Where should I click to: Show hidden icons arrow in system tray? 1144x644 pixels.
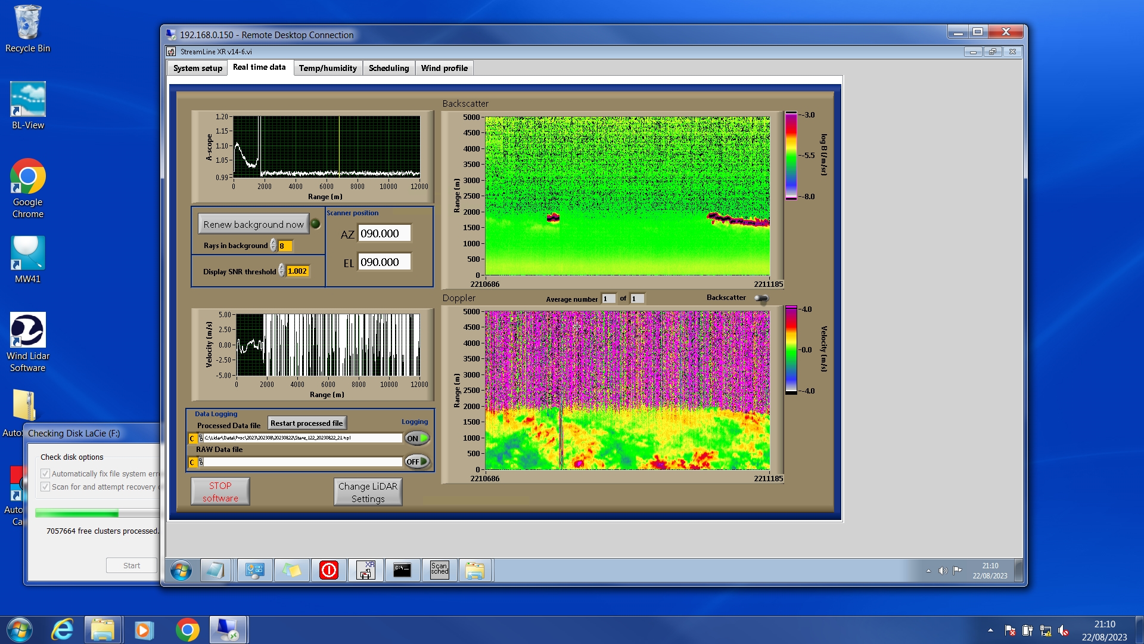tap(990, 630)
